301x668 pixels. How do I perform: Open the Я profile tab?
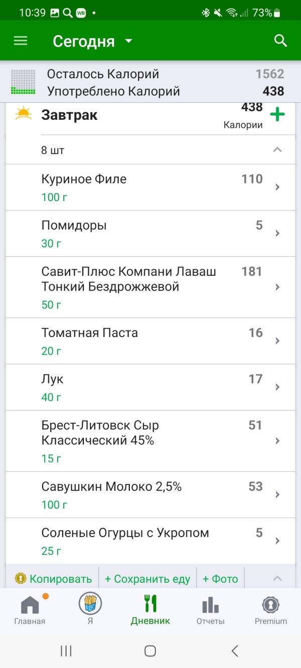click(x=90, y=608)
